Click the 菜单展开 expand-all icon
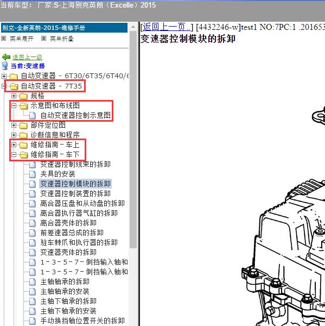Image resolution: width=325 pixels, height=326 pixels. pyautogui.click(x=4, y=39)
